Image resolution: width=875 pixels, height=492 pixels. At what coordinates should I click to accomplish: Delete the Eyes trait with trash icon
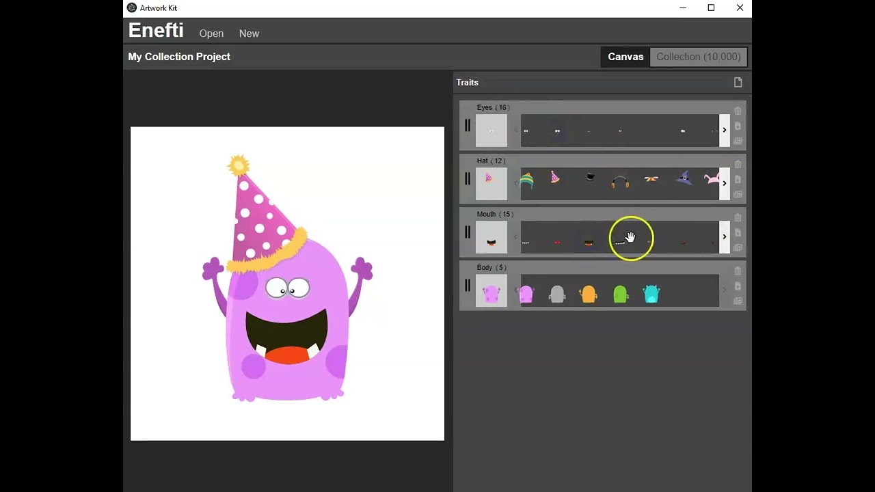tap(738, 111)
